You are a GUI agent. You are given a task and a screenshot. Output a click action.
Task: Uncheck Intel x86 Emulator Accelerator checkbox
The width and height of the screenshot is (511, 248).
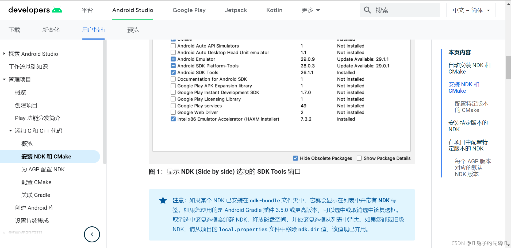coord(173,119)
